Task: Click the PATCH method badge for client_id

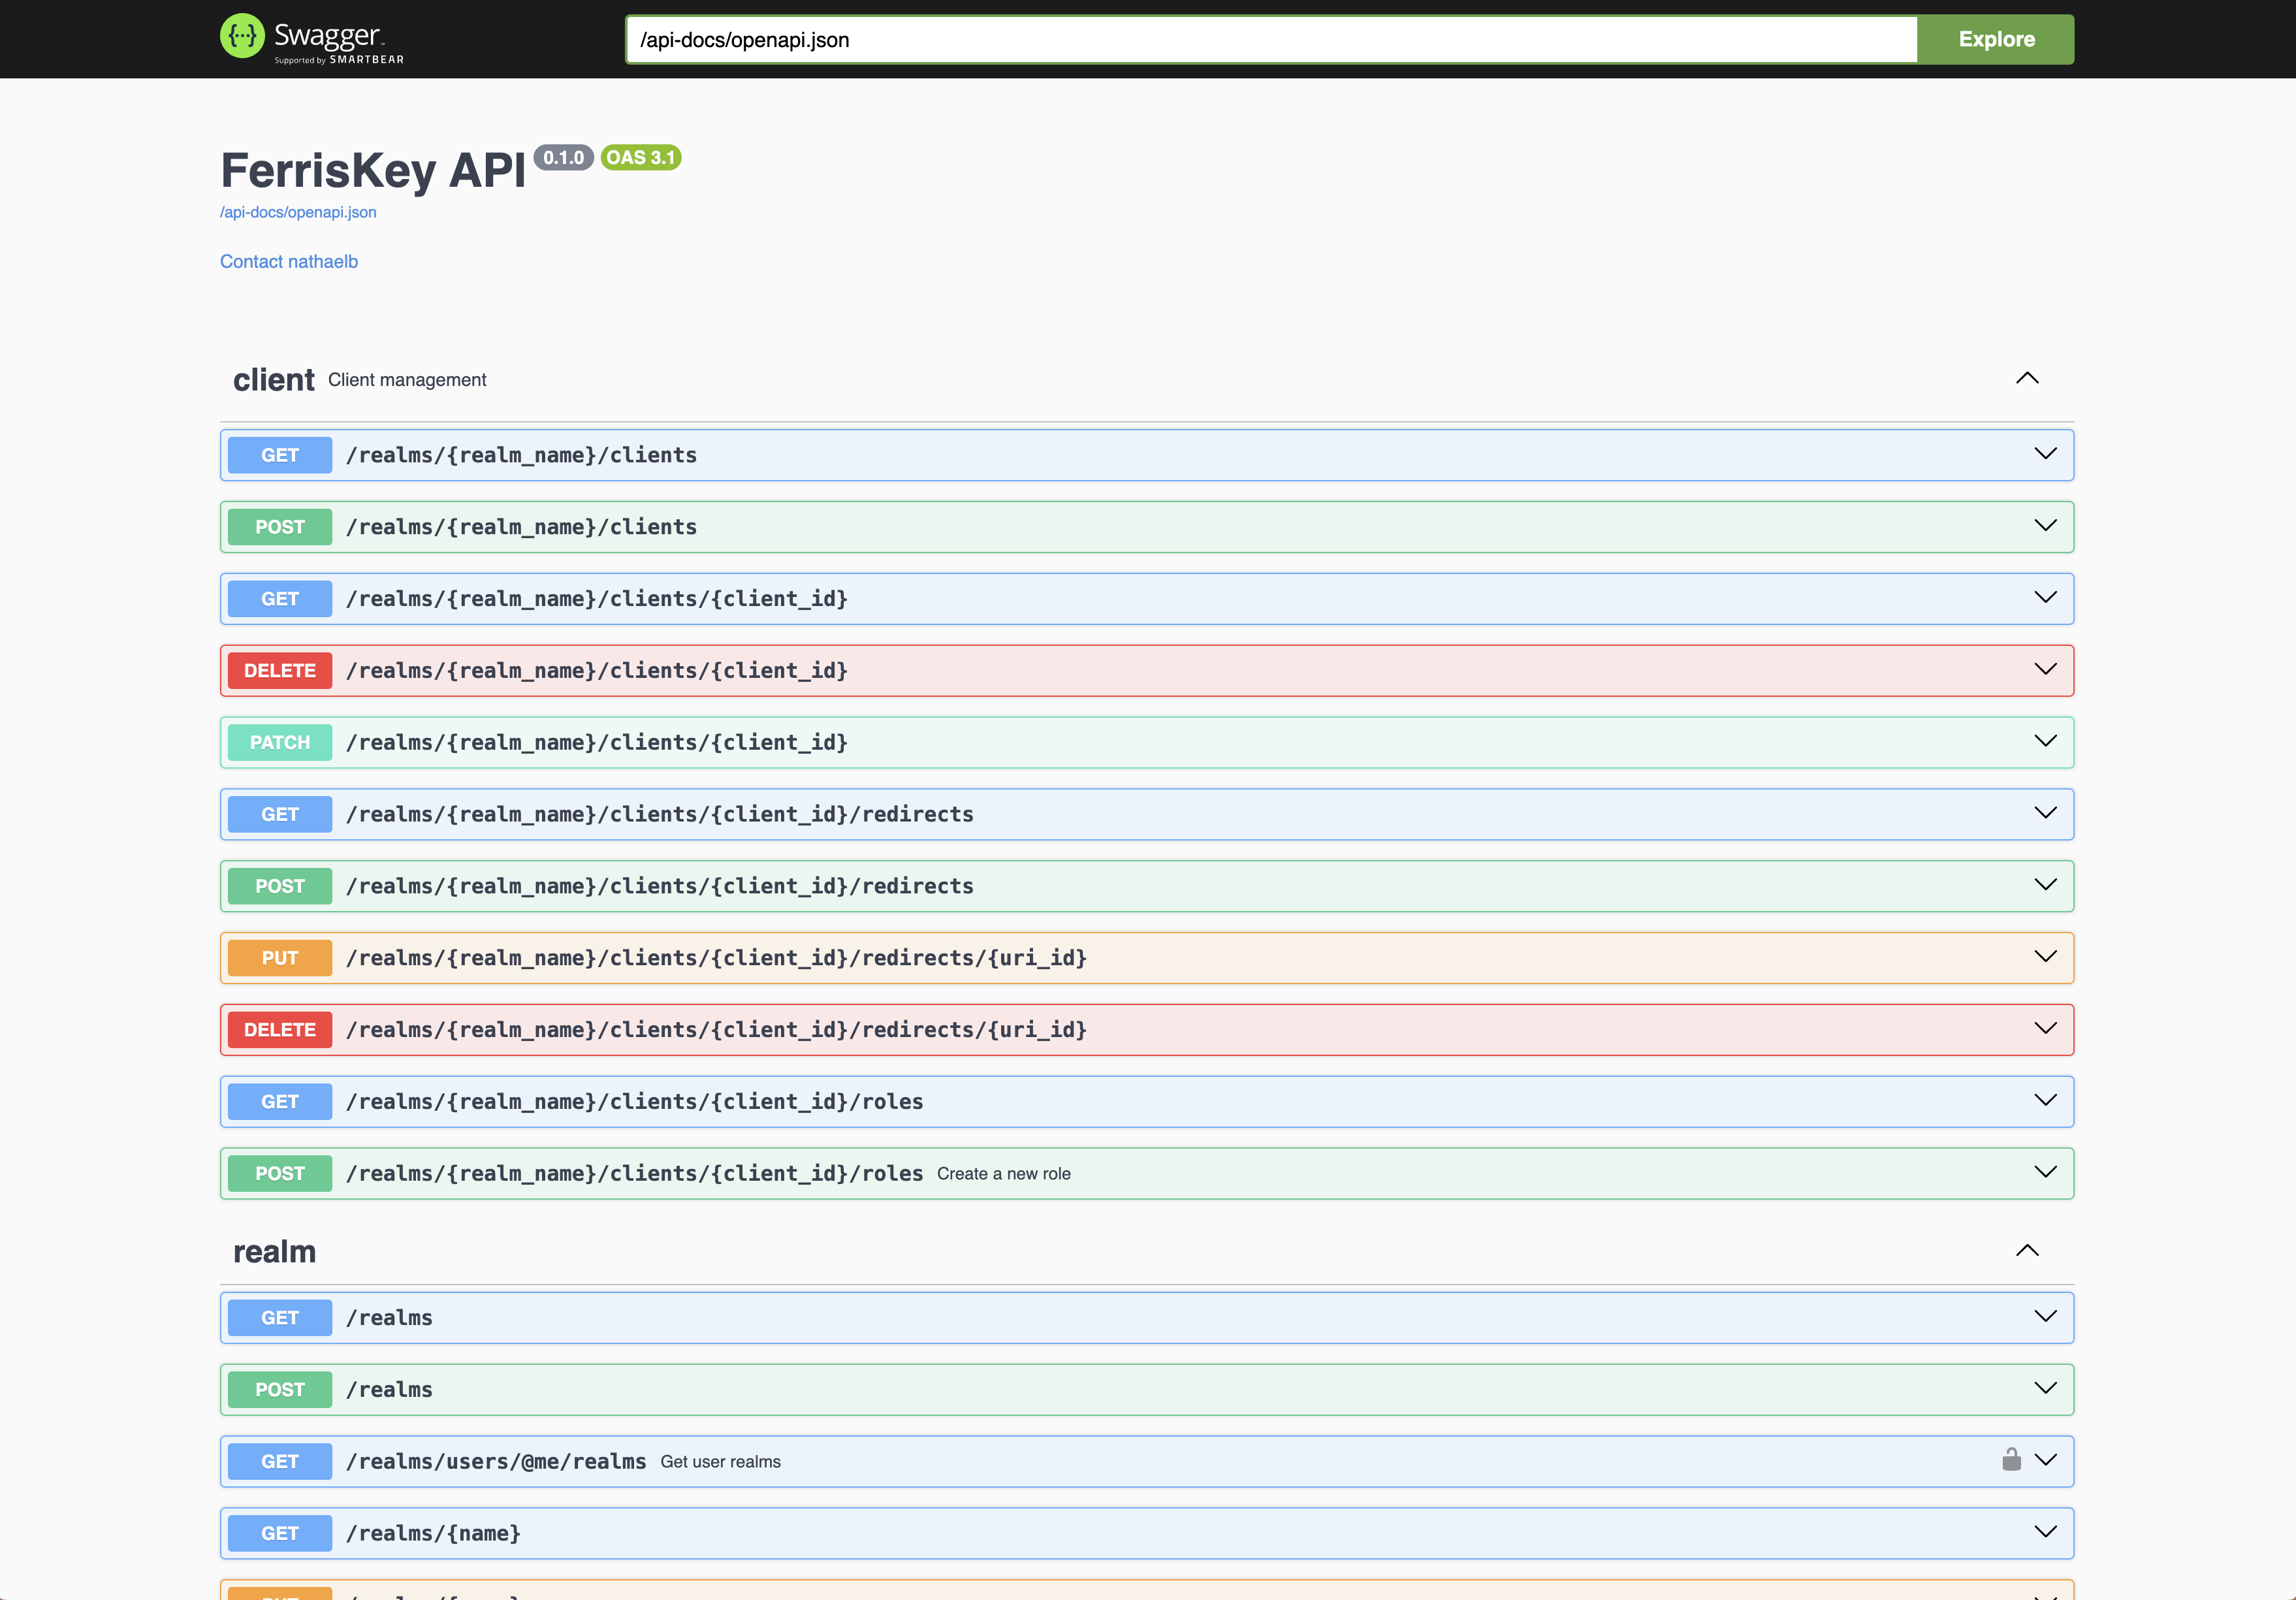Action: 280,742
